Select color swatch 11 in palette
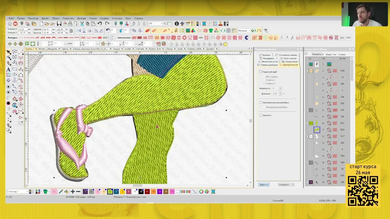The image size is (390, 219). [147, 192]
